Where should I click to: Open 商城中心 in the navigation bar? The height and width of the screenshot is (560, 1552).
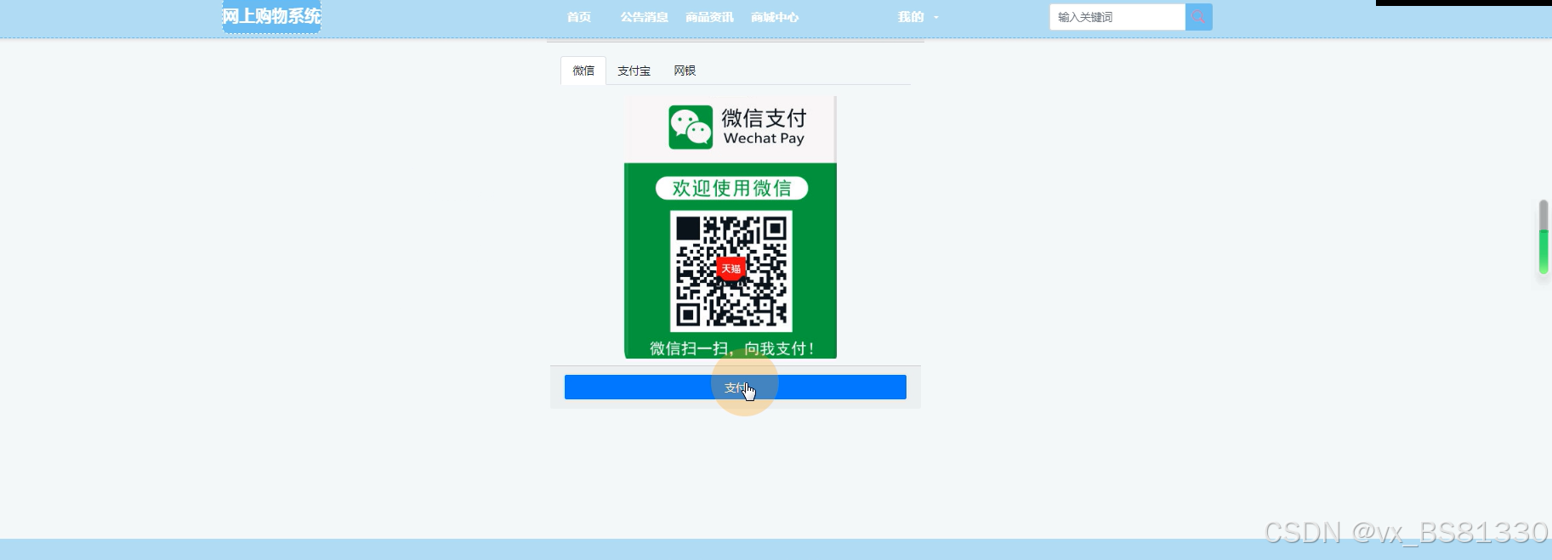pos(775,17)
